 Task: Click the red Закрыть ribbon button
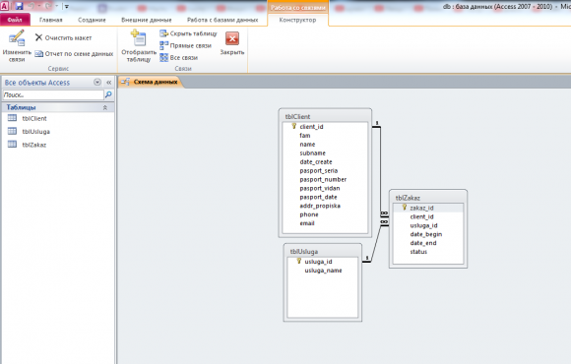click(x=232, y=38)
